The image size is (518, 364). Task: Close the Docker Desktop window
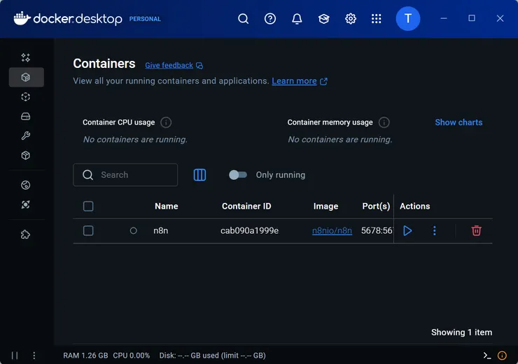click(x=500, y=18)
